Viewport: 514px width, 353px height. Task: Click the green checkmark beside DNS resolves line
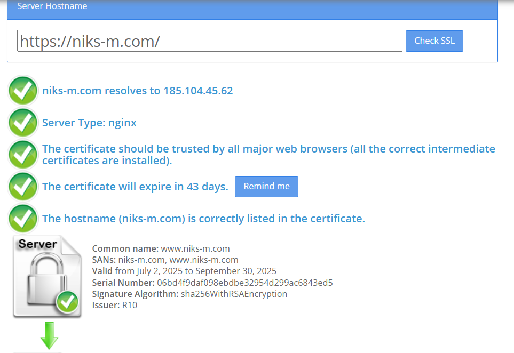click(x=23, y=90)
